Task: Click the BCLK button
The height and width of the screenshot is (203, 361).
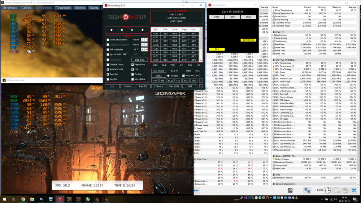Action: point(170,81)
